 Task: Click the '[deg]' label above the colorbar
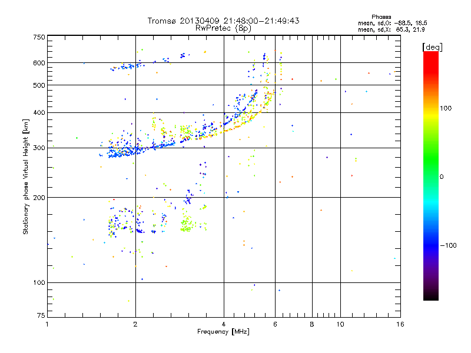click(x=432, y=47)
